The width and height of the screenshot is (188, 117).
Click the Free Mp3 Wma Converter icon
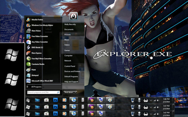[29, 58]
